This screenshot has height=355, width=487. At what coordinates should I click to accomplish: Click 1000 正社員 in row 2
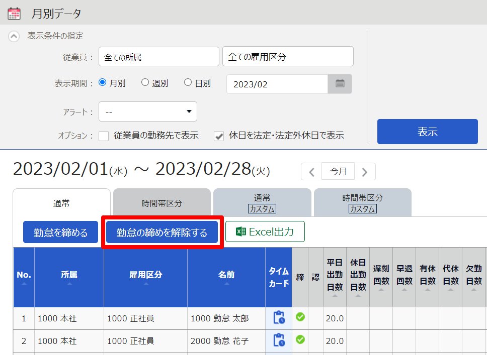130,341
